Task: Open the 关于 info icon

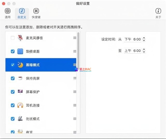Action: click(158, 11)
